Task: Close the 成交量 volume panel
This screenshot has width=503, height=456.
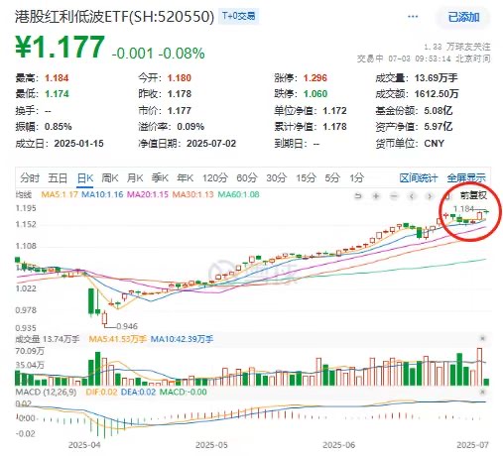Action: 482,338
